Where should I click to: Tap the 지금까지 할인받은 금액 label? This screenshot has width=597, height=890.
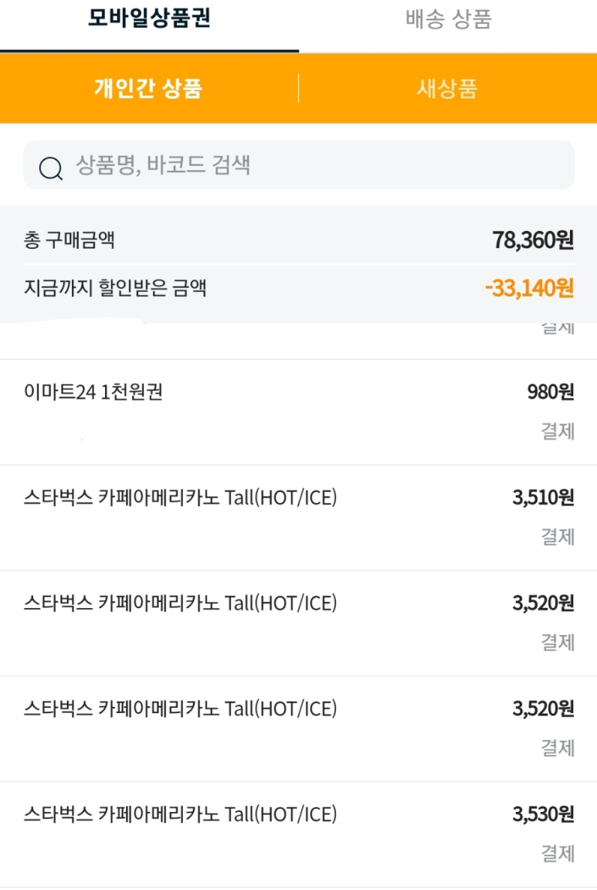(115, 289)
